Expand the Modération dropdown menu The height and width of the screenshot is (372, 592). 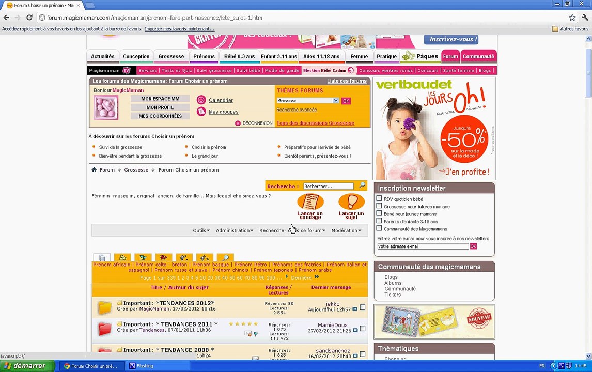(346, 230)
